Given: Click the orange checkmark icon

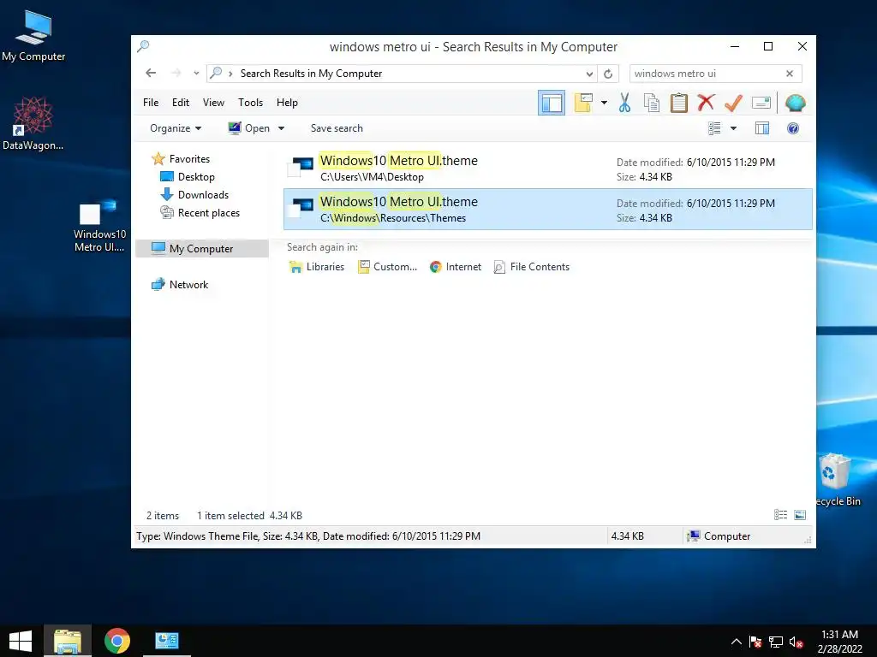Looking at the screenshot, I should click(x=733, y=103).
